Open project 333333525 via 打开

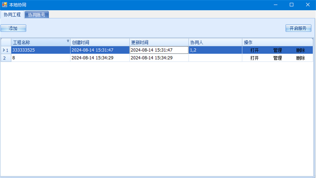tap(254, 50)
